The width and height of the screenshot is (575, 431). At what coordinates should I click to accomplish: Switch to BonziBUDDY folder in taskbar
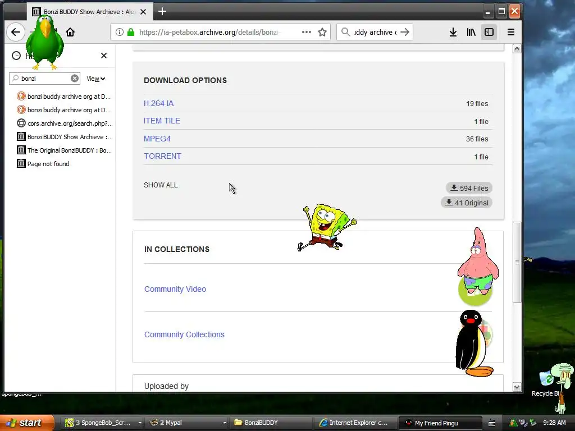pyautogui.click(x=271, y=423)
